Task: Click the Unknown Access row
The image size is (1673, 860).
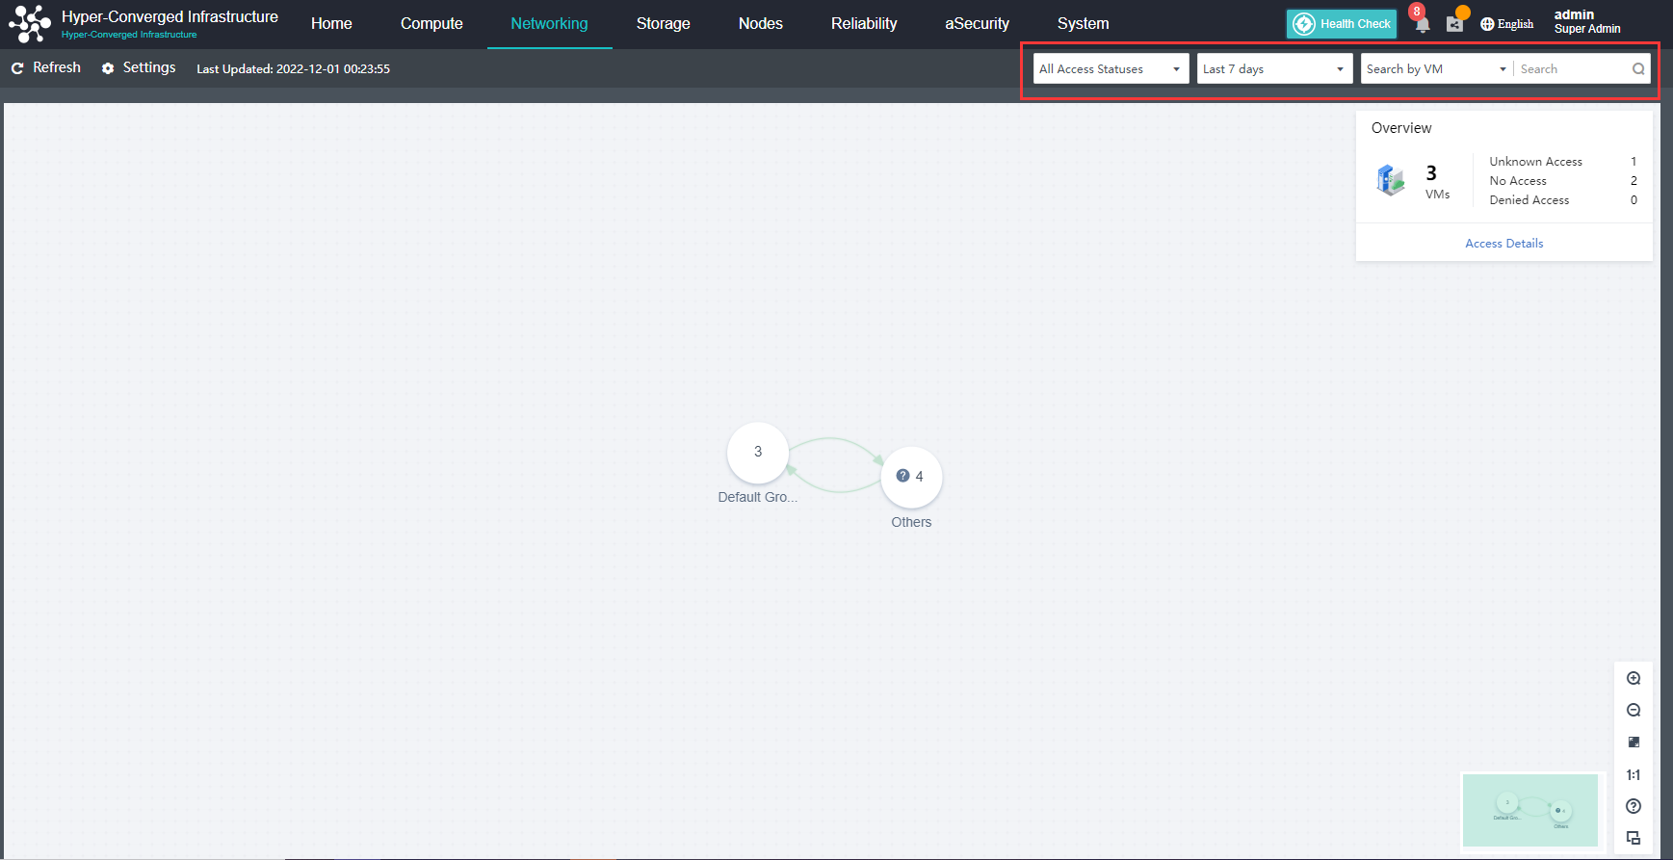Action: [x=1563, y=162]
